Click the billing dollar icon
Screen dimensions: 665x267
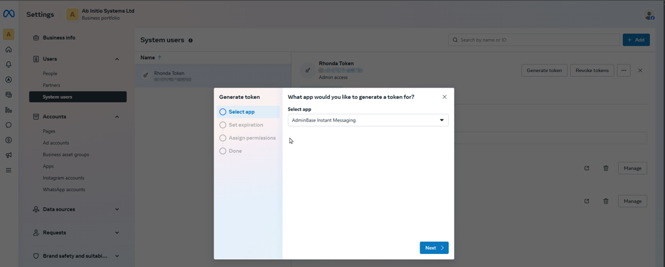point(8,140)
